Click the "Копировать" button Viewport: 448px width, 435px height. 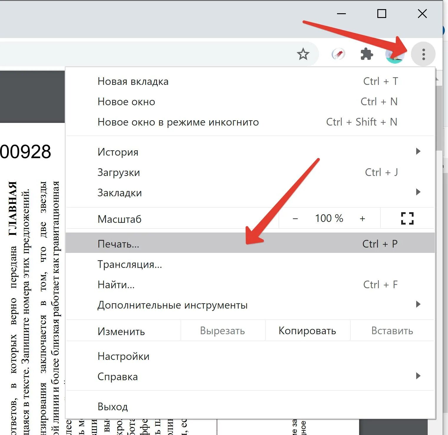tap(307, 331)
